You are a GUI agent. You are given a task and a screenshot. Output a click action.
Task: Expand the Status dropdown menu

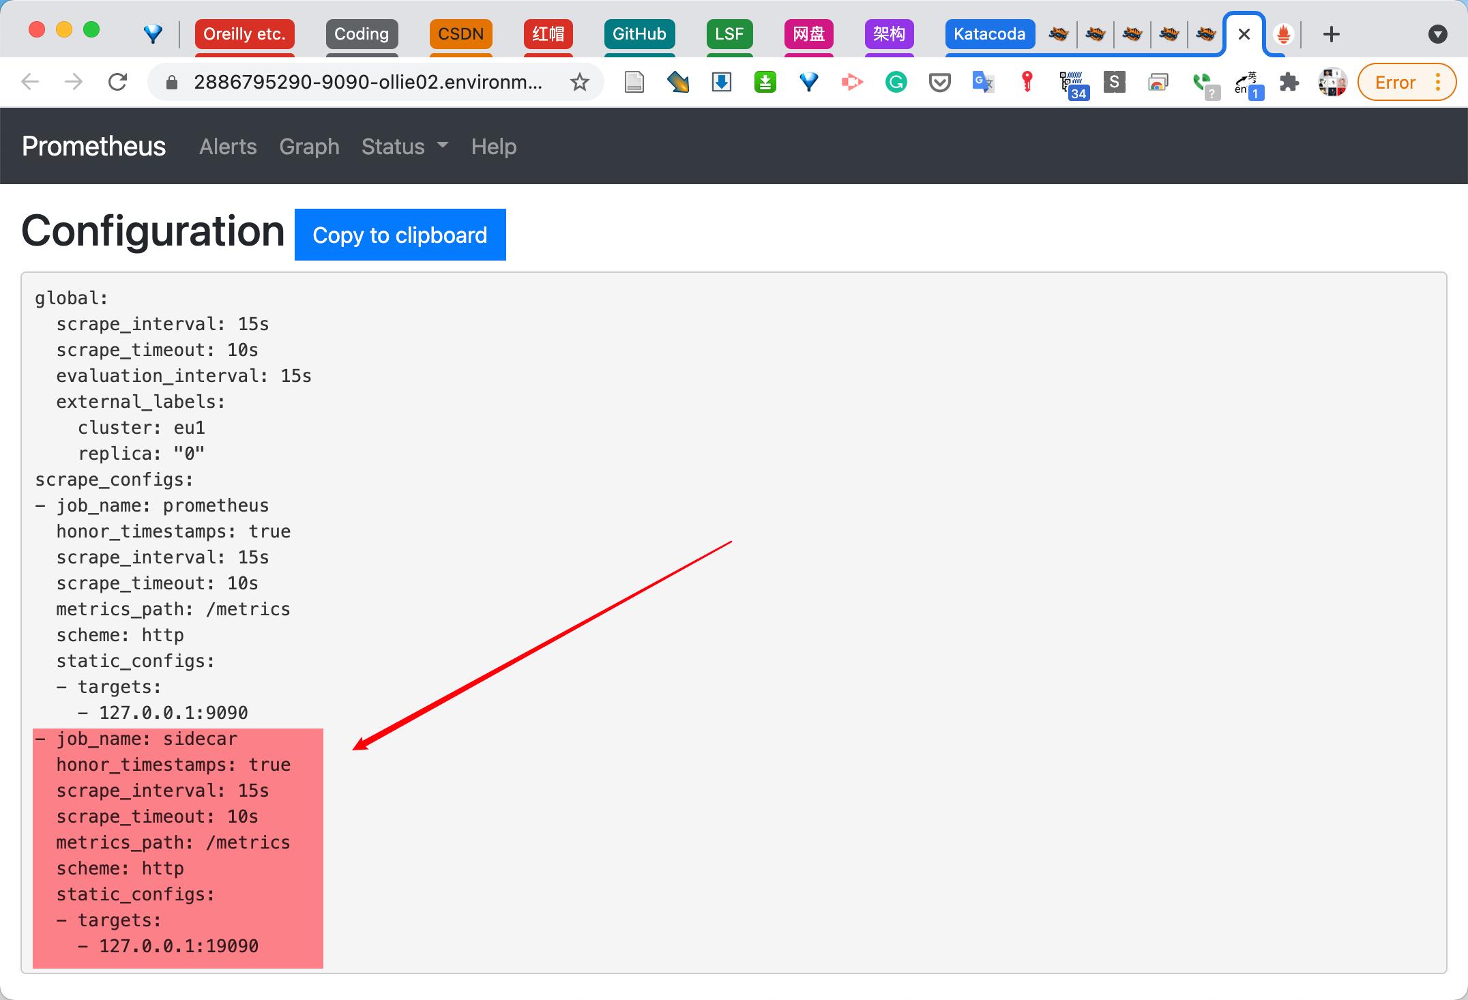[405, 147]
